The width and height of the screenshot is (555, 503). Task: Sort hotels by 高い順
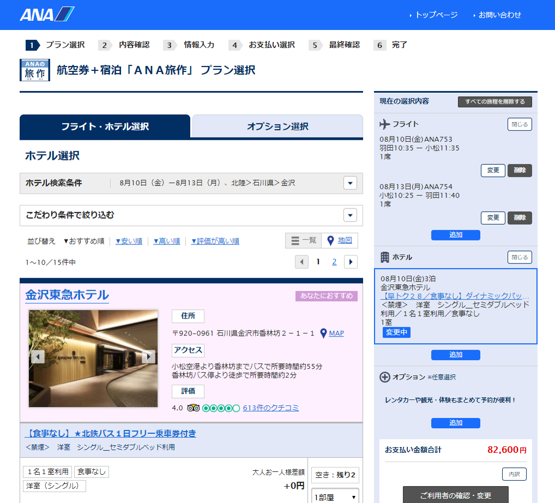(x=166, y=241)
